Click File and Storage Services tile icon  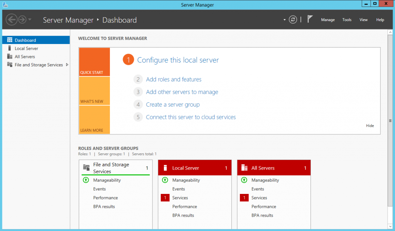[86, 167]
